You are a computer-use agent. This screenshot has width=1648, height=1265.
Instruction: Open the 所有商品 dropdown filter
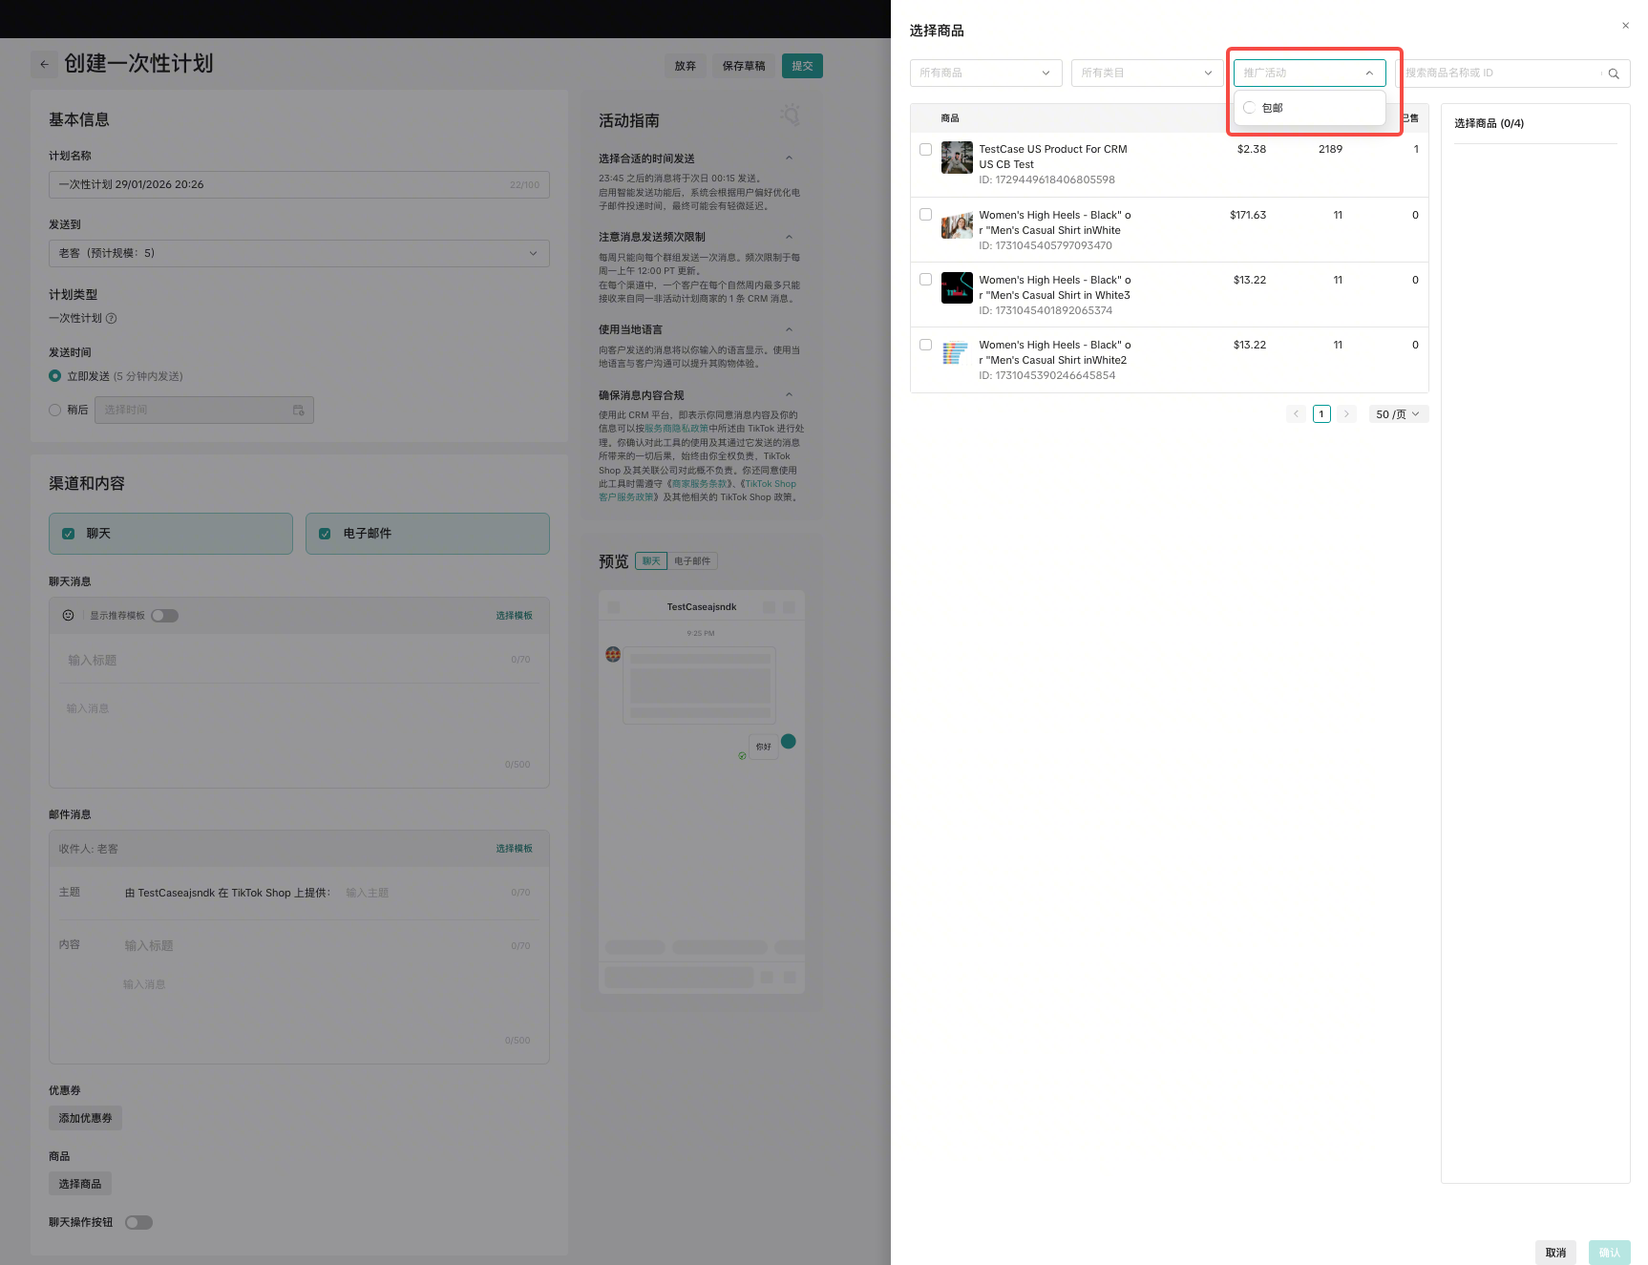pyautogui.click(x=985, y=74)
